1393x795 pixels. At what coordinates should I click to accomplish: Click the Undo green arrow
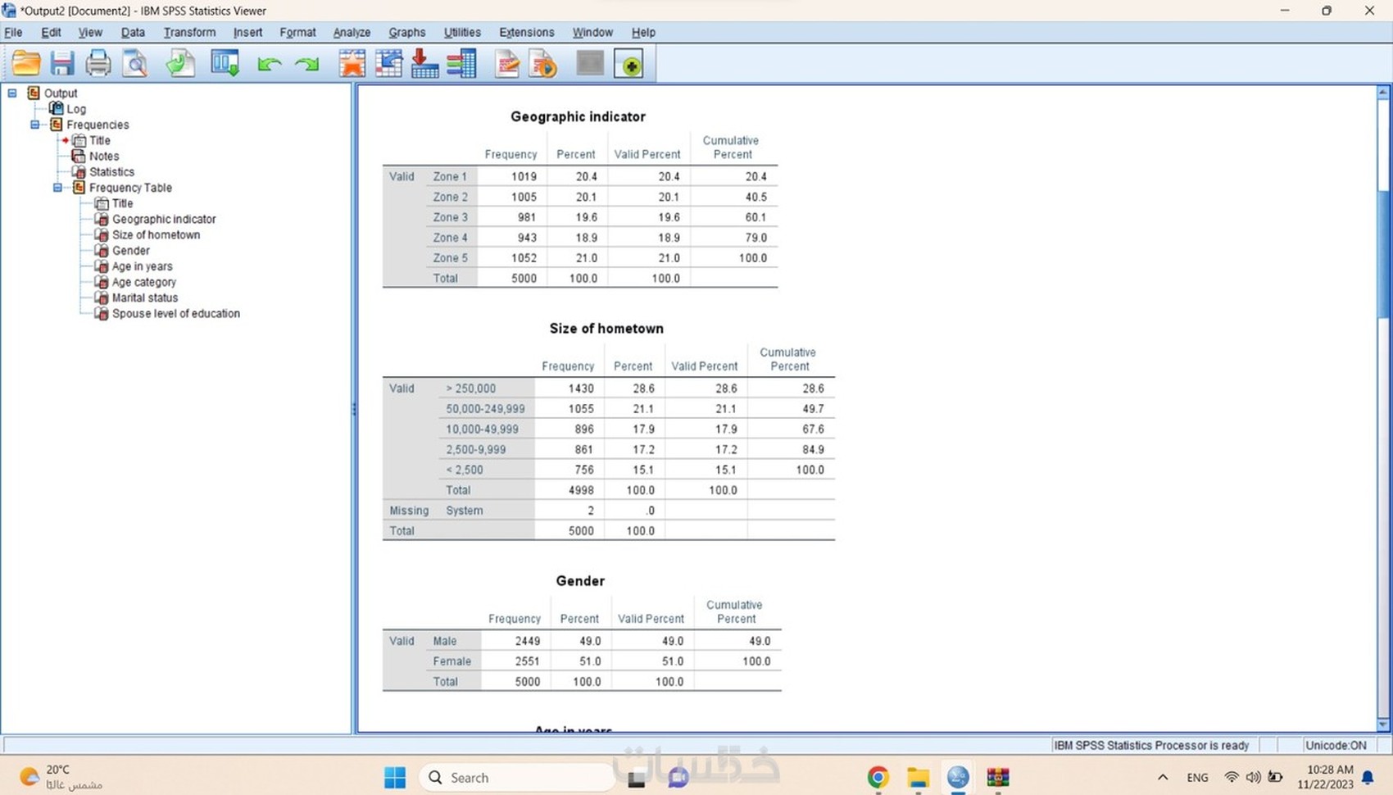coord(269,64)
